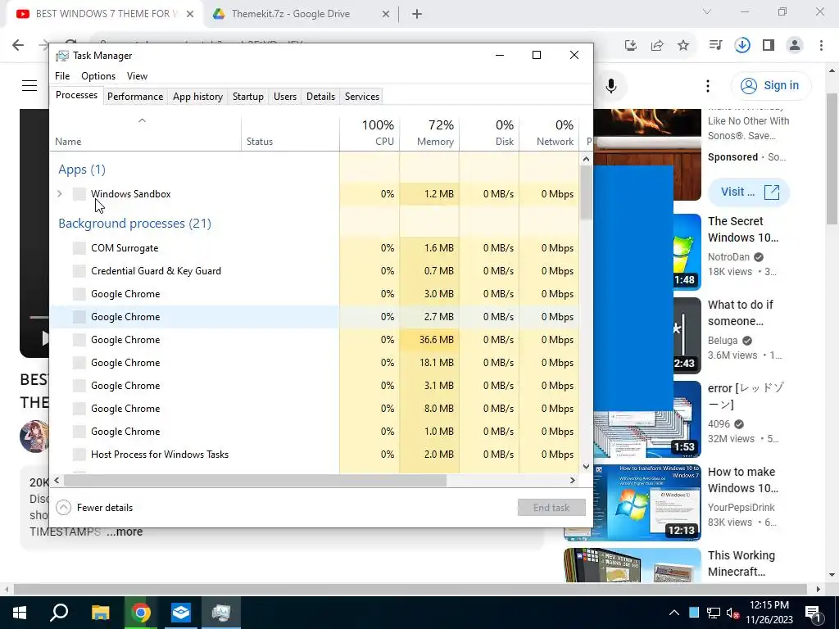
Task: Open Options menu in Task Manager
Action: tap(98, 76)
